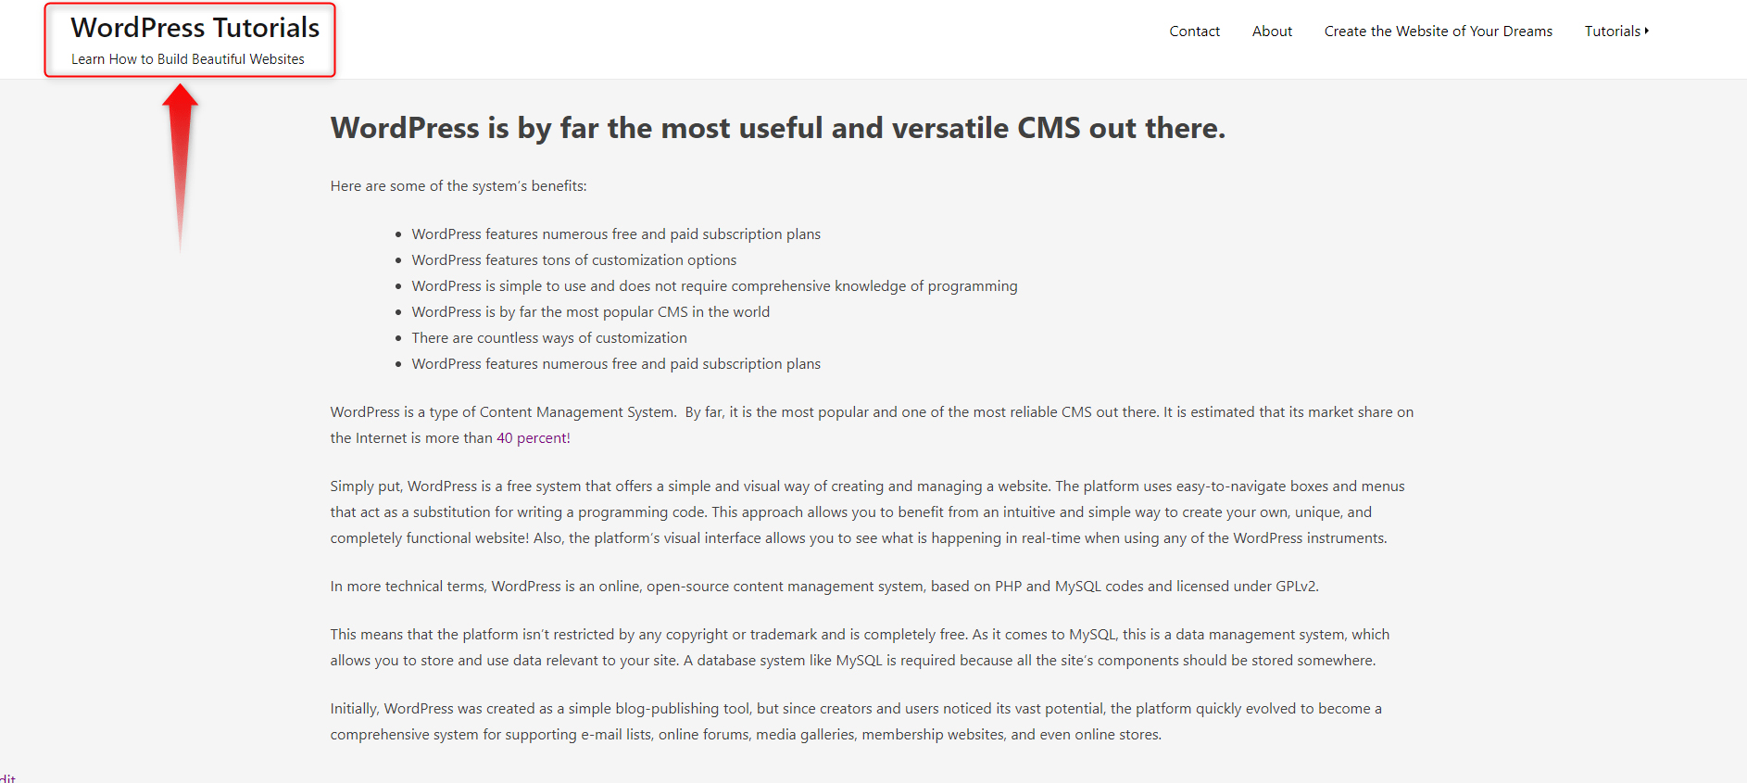This screenshot has height=783, width=1747.
Task: Click the bullet about tons of customization options
Action: tap(574, 260)
